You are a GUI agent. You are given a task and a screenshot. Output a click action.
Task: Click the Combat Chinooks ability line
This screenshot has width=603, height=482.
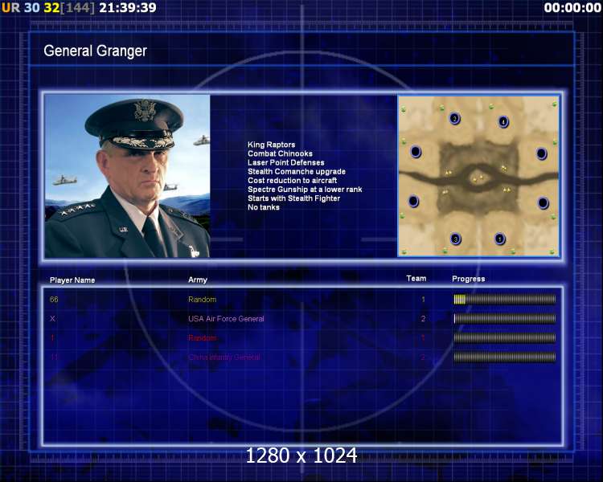coord(280,153)
